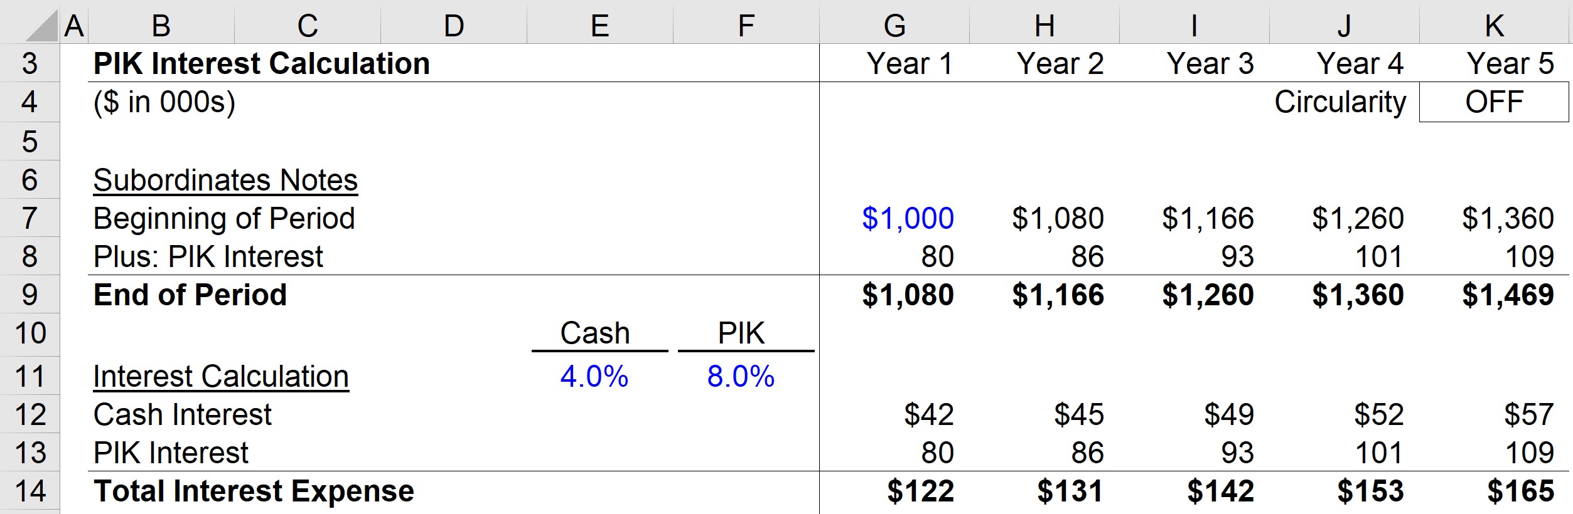Click the Year 5 End of Period $1,469
1573x514 pixels.
(1508, 295)
